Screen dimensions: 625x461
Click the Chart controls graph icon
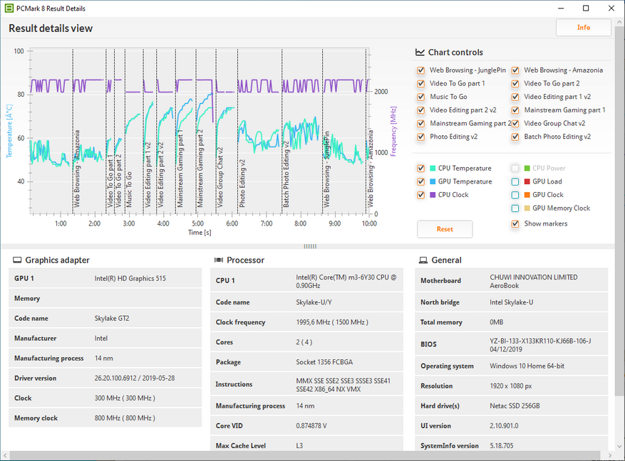coord(420,53)
